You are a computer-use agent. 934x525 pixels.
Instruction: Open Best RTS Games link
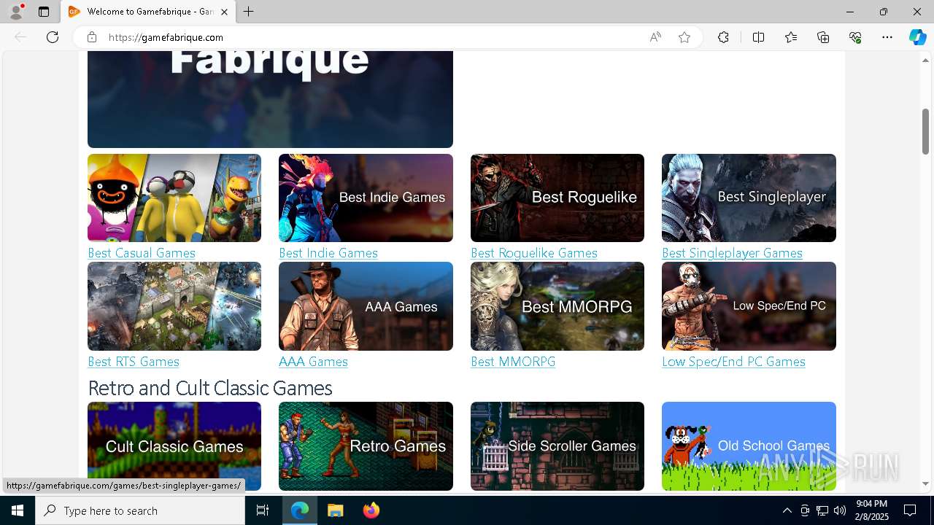coord(134,362)
